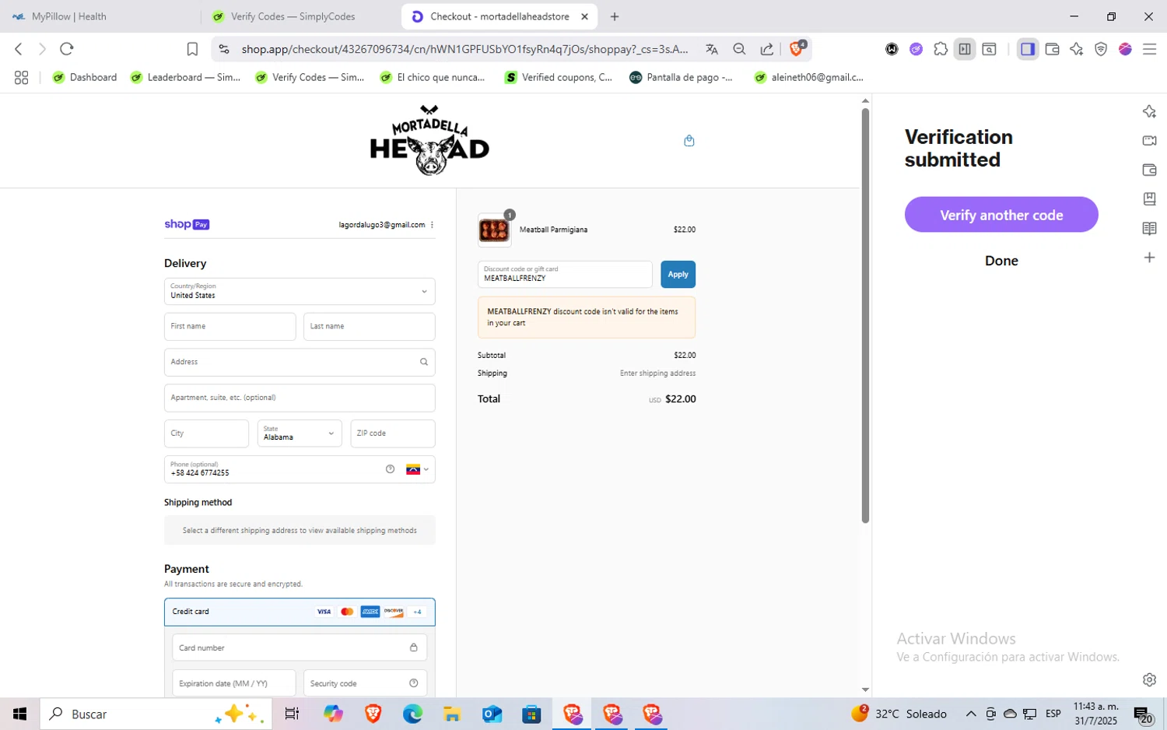Click the zoom out magnifier icon

(739, 49)
